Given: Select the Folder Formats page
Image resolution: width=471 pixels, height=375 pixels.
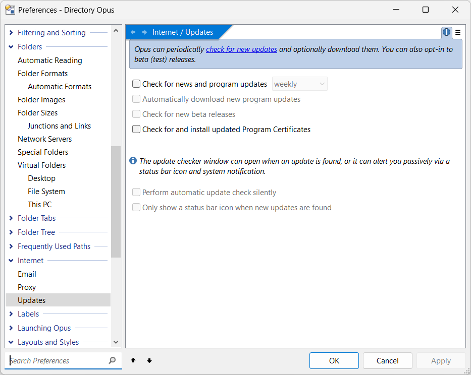Looking at the screenshot, I should (42, 74).
